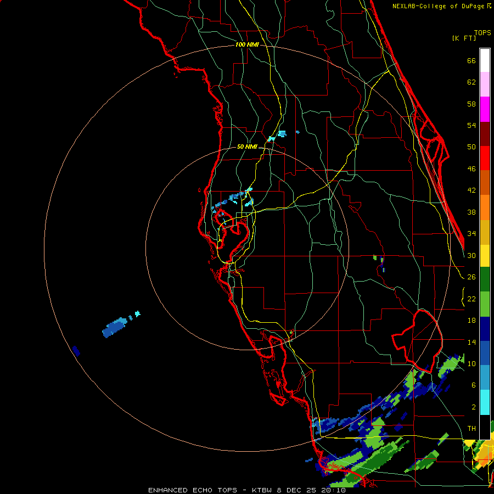Screen dimensions: 494x494
Task: Click the TOPS legend title
Action: tap(482, 32)
